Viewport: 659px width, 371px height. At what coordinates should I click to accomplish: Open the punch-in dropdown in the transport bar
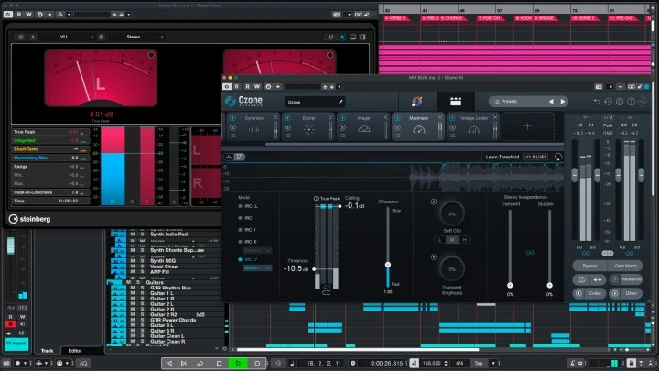(25, 363)
